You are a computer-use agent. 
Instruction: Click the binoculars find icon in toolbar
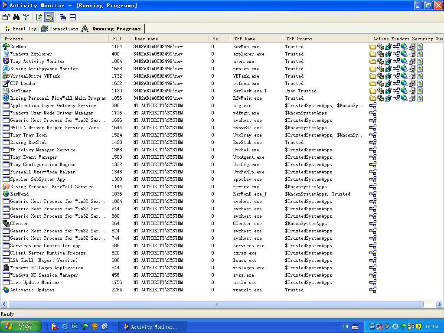16,17
